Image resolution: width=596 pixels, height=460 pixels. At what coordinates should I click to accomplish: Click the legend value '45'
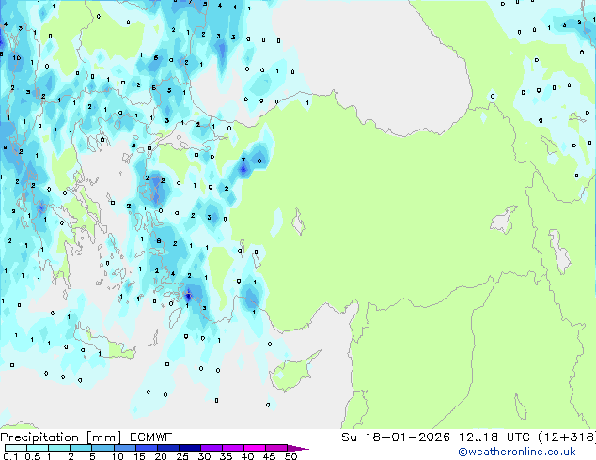[269, 456]
